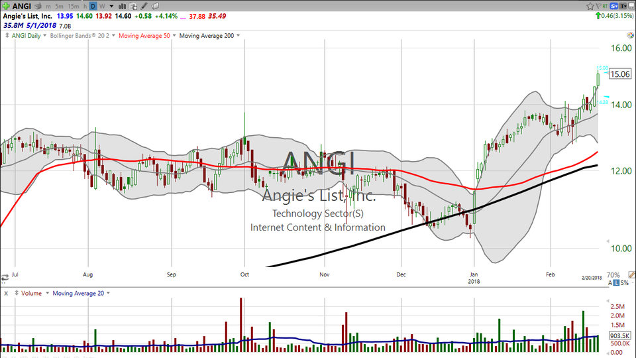Click the 15.06 current price label
This screenshot has height=358, width=636.
point(620,74)
